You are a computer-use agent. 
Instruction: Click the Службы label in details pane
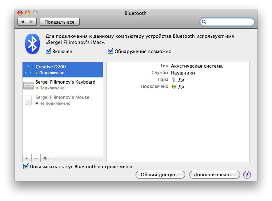(160, 73)
